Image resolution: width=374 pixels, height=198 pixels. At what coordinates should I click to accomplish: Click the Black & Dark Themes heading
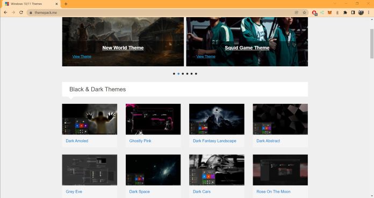[98, 89]
